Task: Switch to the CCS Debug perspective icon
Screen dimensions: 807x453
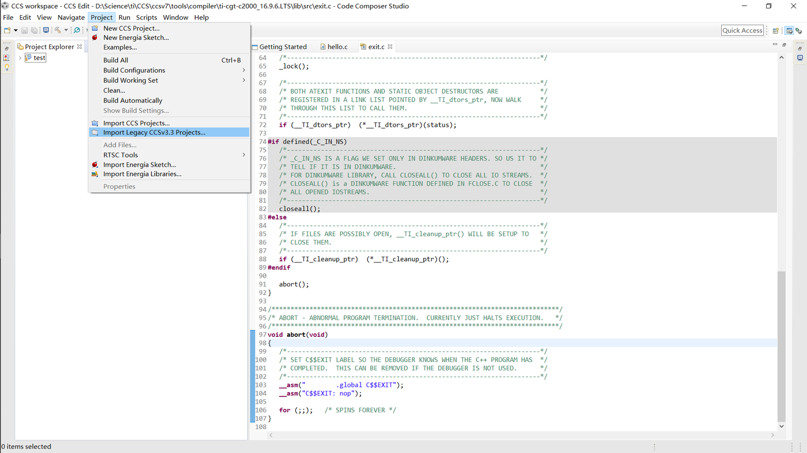Action: coord(799,31)
